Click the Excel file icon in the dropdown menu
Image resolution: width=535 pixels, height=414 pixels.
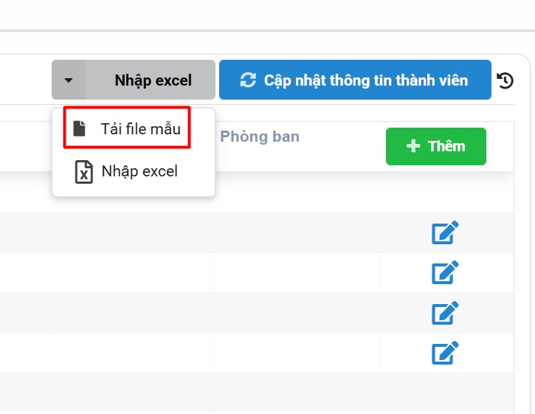(85, 172)
